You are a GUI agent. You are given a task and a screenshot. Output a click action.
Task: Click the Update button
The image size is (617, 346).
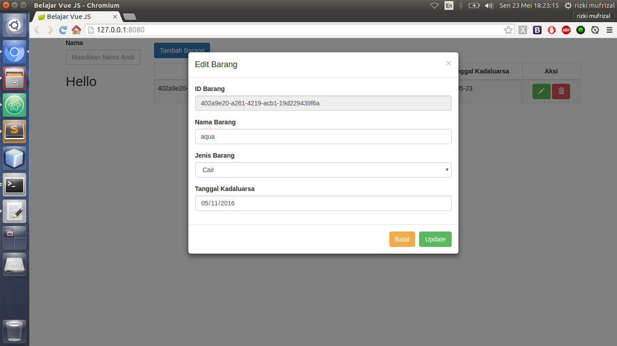pyautogui.click(x=435, y=239)
